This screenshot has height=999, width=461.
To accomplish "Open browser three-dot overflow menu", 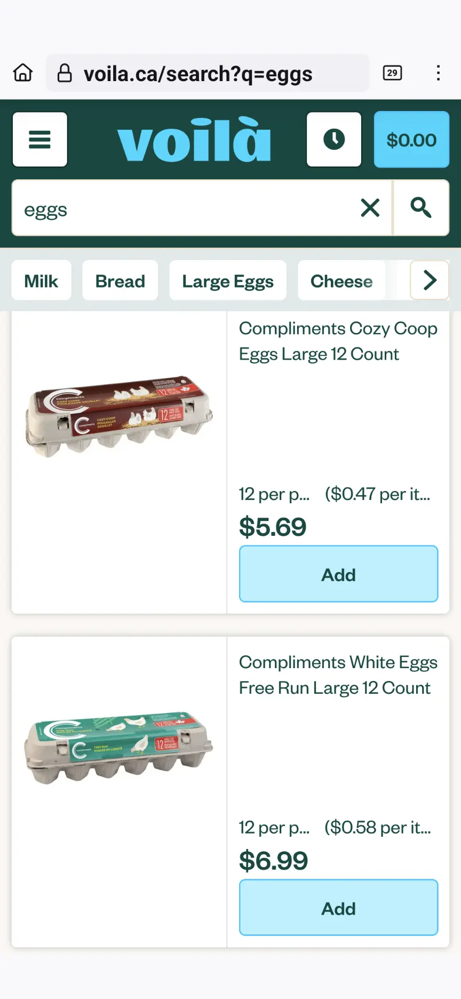I will point(438,73).
